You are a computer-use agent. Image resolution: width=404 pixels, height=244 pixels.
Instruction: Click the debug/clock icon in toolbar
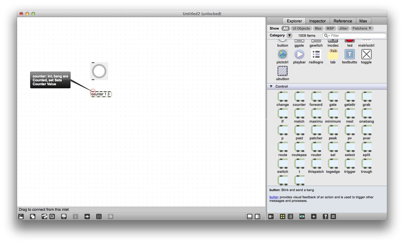point(111,216)
